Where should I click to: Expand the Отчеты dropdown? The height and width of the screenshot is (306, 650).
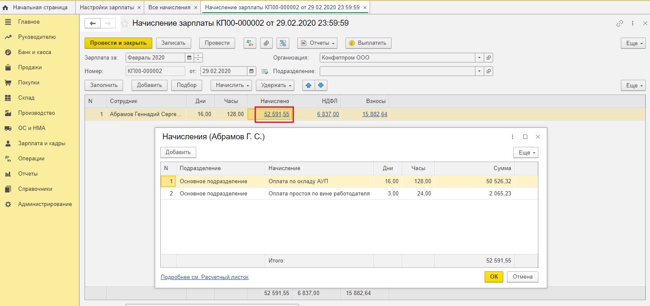(x=317, y=43)
